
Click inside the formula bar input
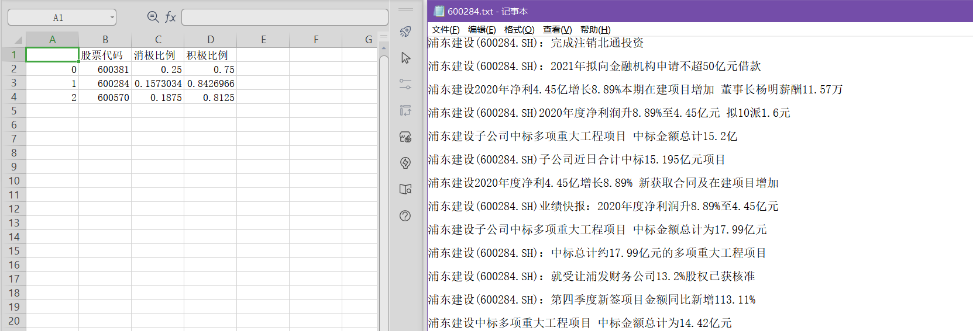[284, 17]
